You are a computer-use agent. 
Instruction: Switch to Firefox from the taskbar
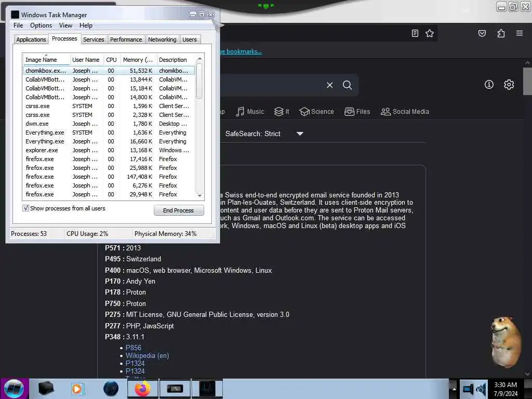(143, 389)
